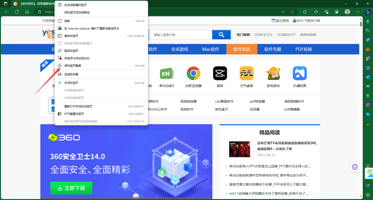This screenshot has width=373, height=200.
Task: Choose 刷新 from the context menu
Action: (x=101, y=21)
